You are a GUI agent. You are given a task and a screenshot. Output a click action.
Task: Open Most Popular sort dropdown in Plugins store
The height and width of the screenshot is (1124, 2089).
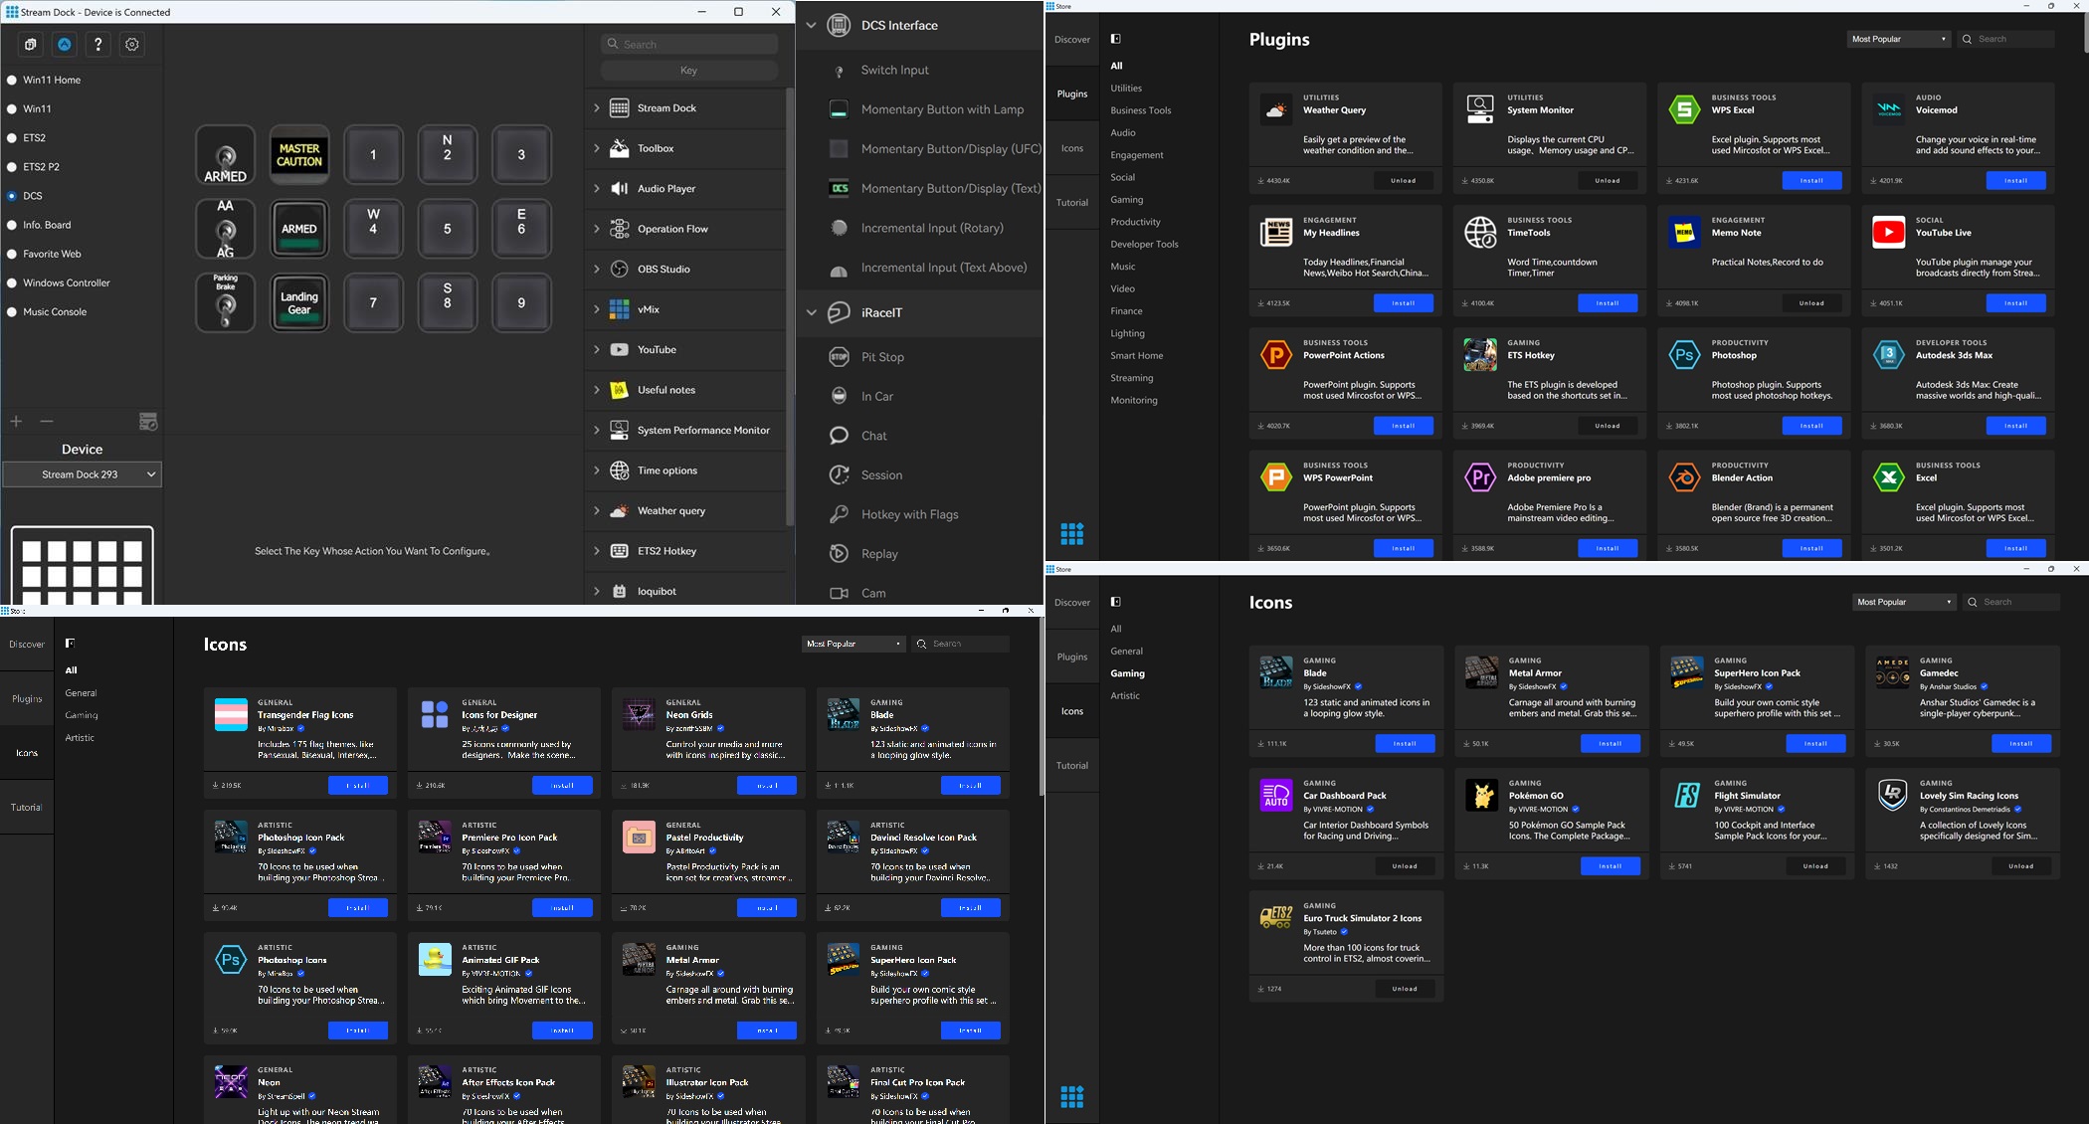click(x=1898, y=39)
